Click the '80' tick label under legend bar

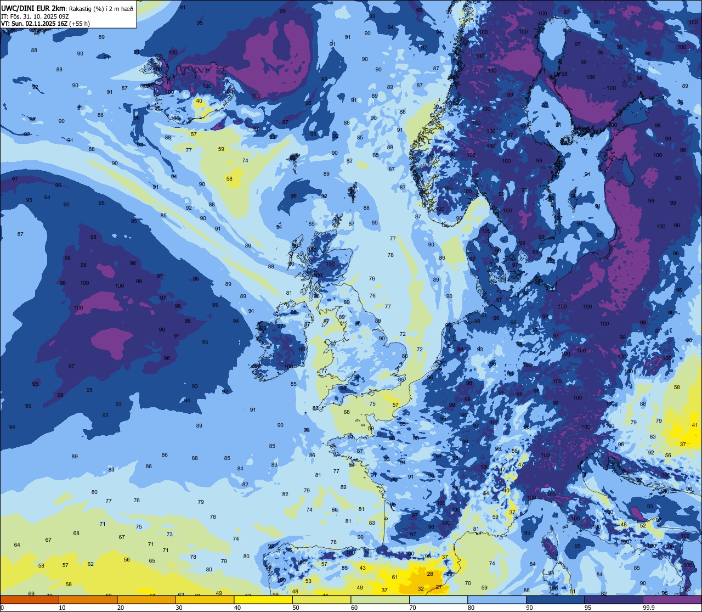[471, 608]
